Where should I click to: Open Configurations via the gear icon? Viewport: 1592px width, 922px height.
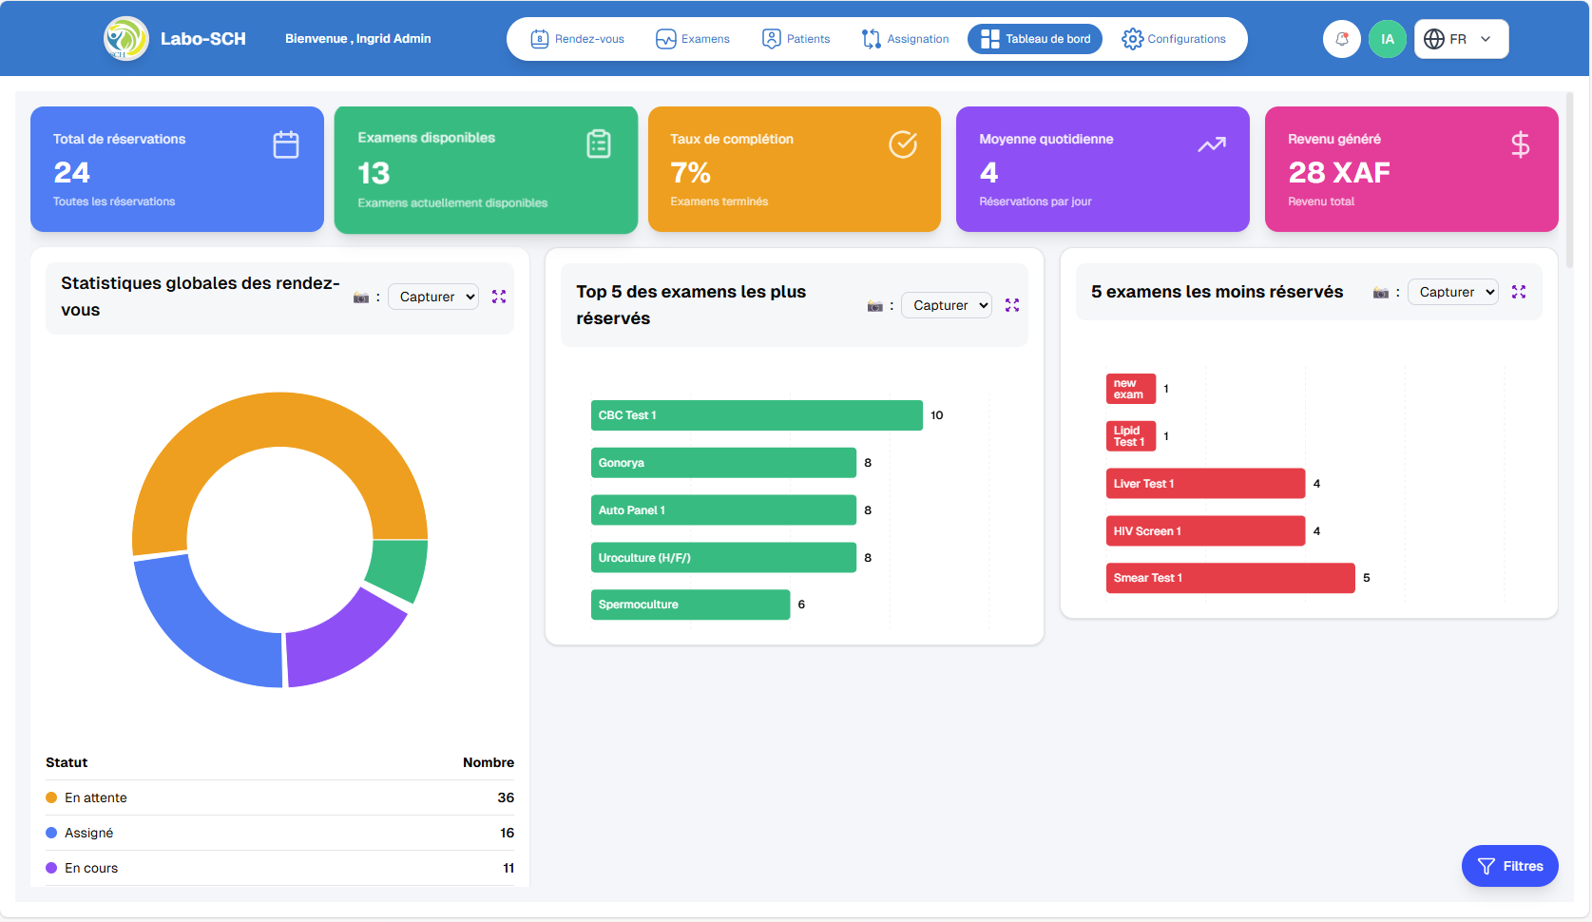pyautogui.click(x=1132, y=39)
